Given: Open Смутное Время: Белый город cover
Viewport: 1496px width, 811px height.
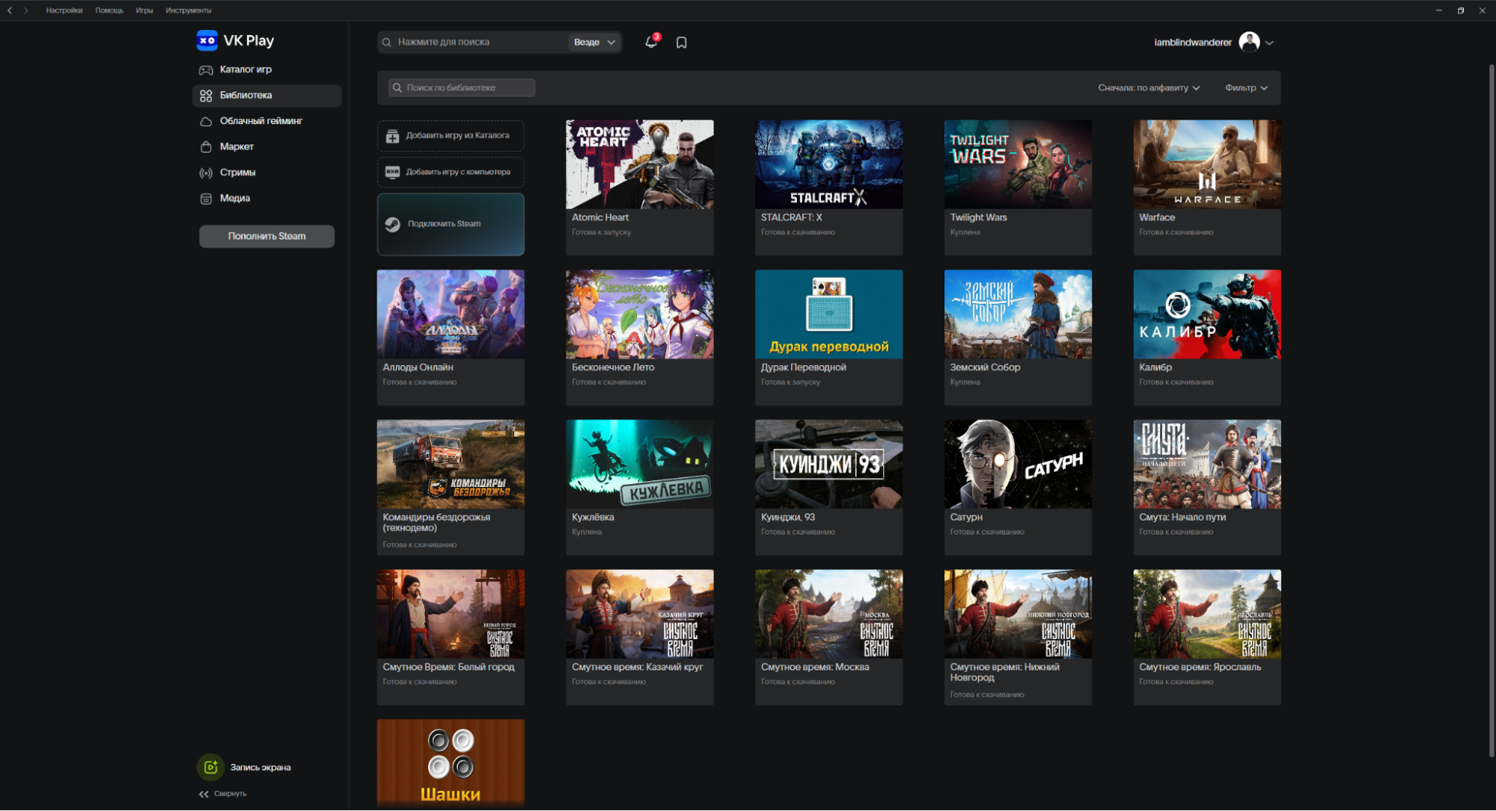Looking at the screenshot, I should (451, 614).
